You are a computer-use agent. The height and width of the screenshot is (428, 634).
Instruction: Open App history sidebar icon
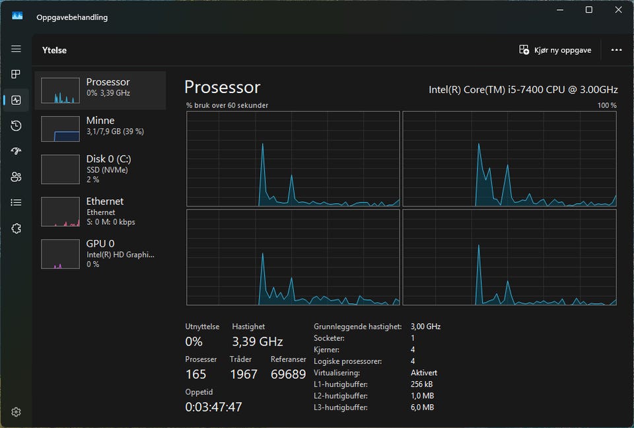point(16,125)
